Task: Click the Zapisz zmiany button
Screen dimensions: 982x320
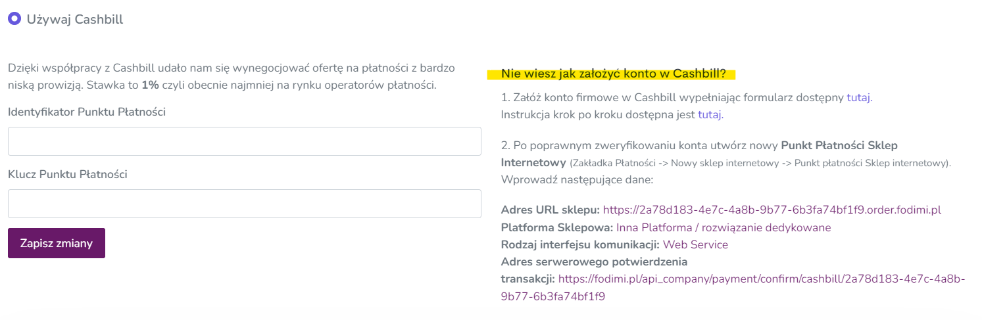Action: [x=57, y=243]
